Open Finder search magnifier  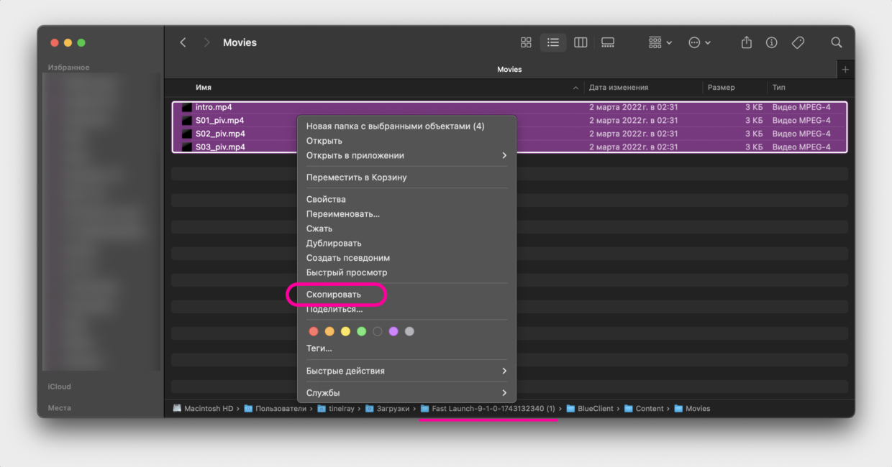click(837, 42)
